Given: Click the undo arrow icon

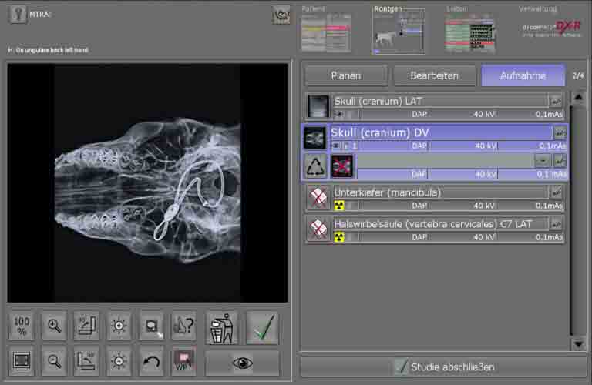Looking at the screenshot, I should point(151,360).
